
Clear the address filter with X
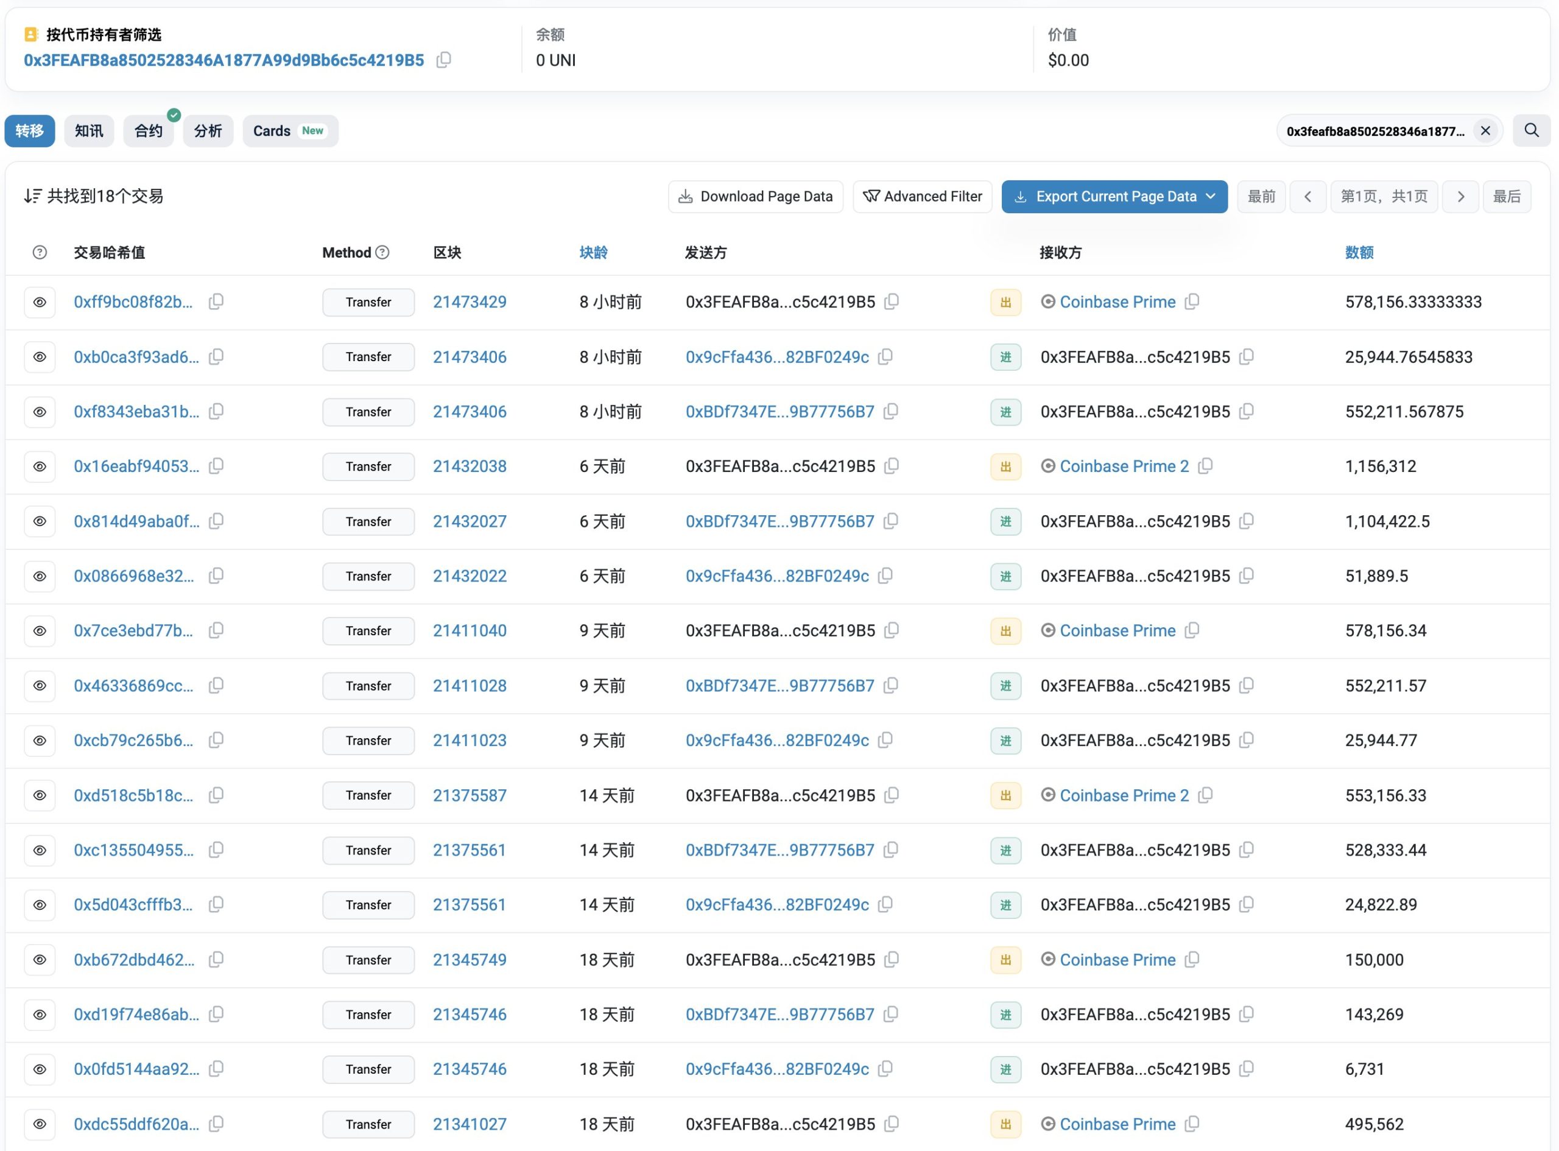[x=1485, y=130]
